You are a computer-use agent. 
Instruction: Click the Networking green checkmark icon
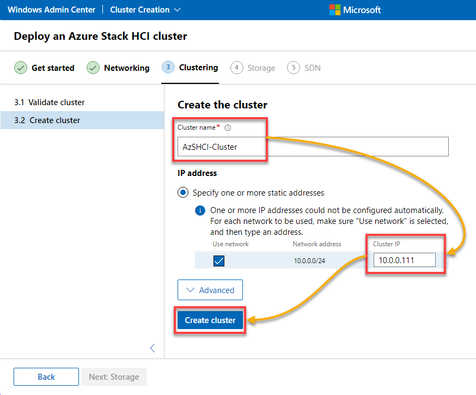(x=93, y=68)
